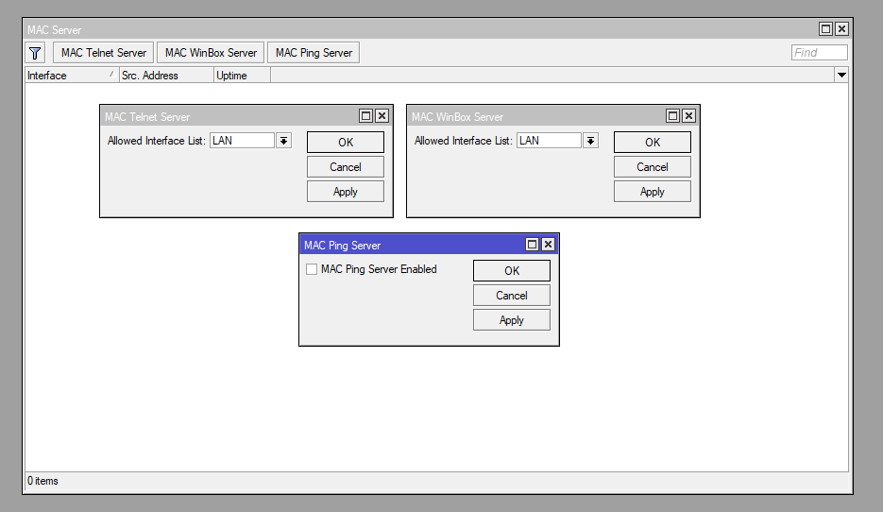The height and width of the screenshot is (512, 883).
Task: Close the MAC WinBox Server dialog
Action: [x=688, y=116]
